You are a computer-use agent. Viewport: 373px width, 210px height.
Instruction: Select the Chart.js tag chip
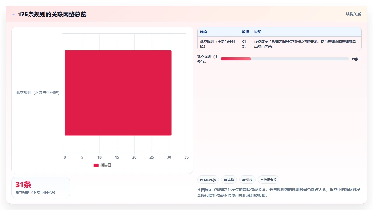coord(208,180)
